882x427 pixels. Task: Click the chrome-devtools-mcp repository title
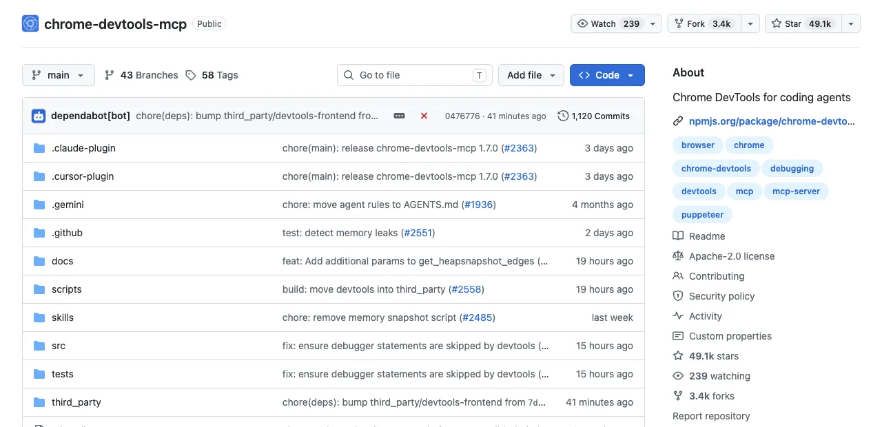(x=115, y=23)
